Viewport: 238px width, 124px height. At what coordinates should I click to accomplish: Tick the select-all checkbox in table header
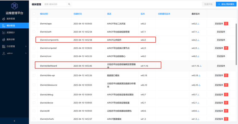tap(34, 14)
